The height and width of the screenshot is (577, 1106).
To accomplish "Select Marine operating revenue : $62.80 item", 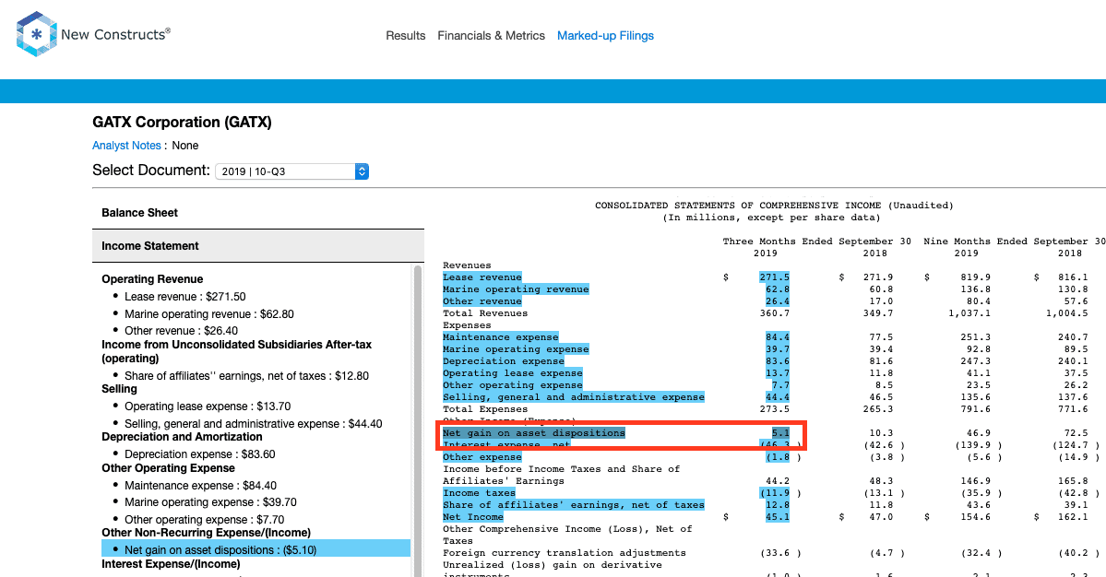I will coord(208,314).
